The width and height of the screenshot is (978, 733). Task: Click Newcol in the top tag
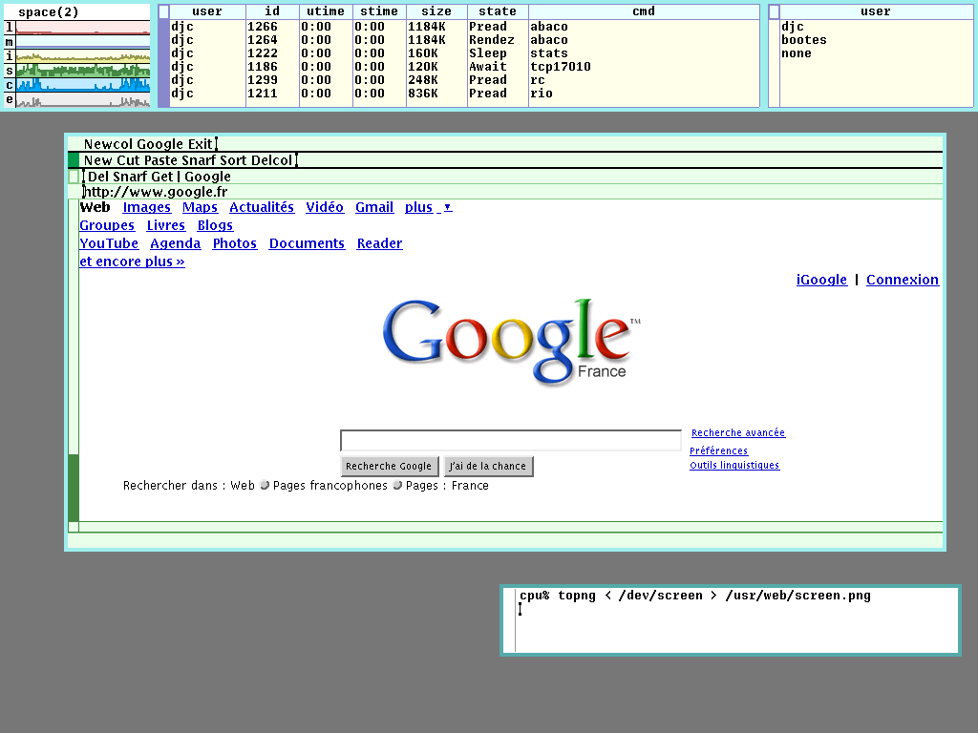108,144
